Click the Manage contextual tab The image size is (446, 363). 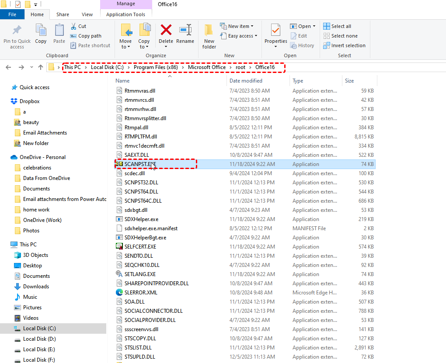[x=126, y=4]
